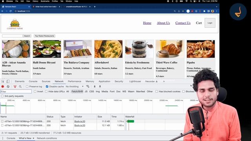This screenshot has height=141, width=251.
Task: Click the share icon in address bar
Action: (179, 11)
